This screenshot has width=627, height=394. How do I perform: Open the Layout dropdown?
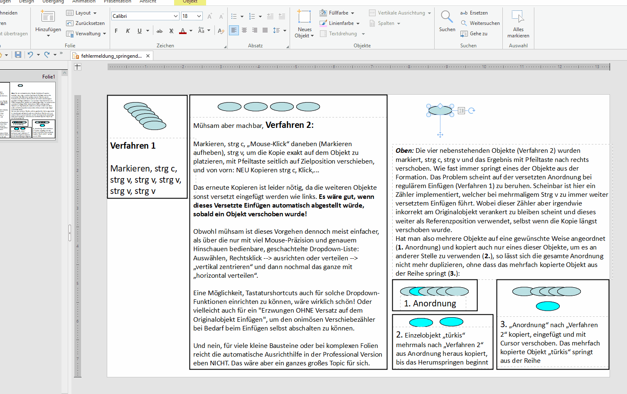(x=81, y=13)
